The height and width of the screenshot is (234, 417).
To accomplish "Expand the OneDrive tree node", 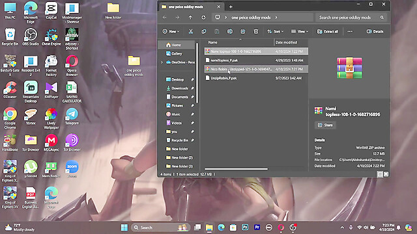I will (x=162, y=62).
